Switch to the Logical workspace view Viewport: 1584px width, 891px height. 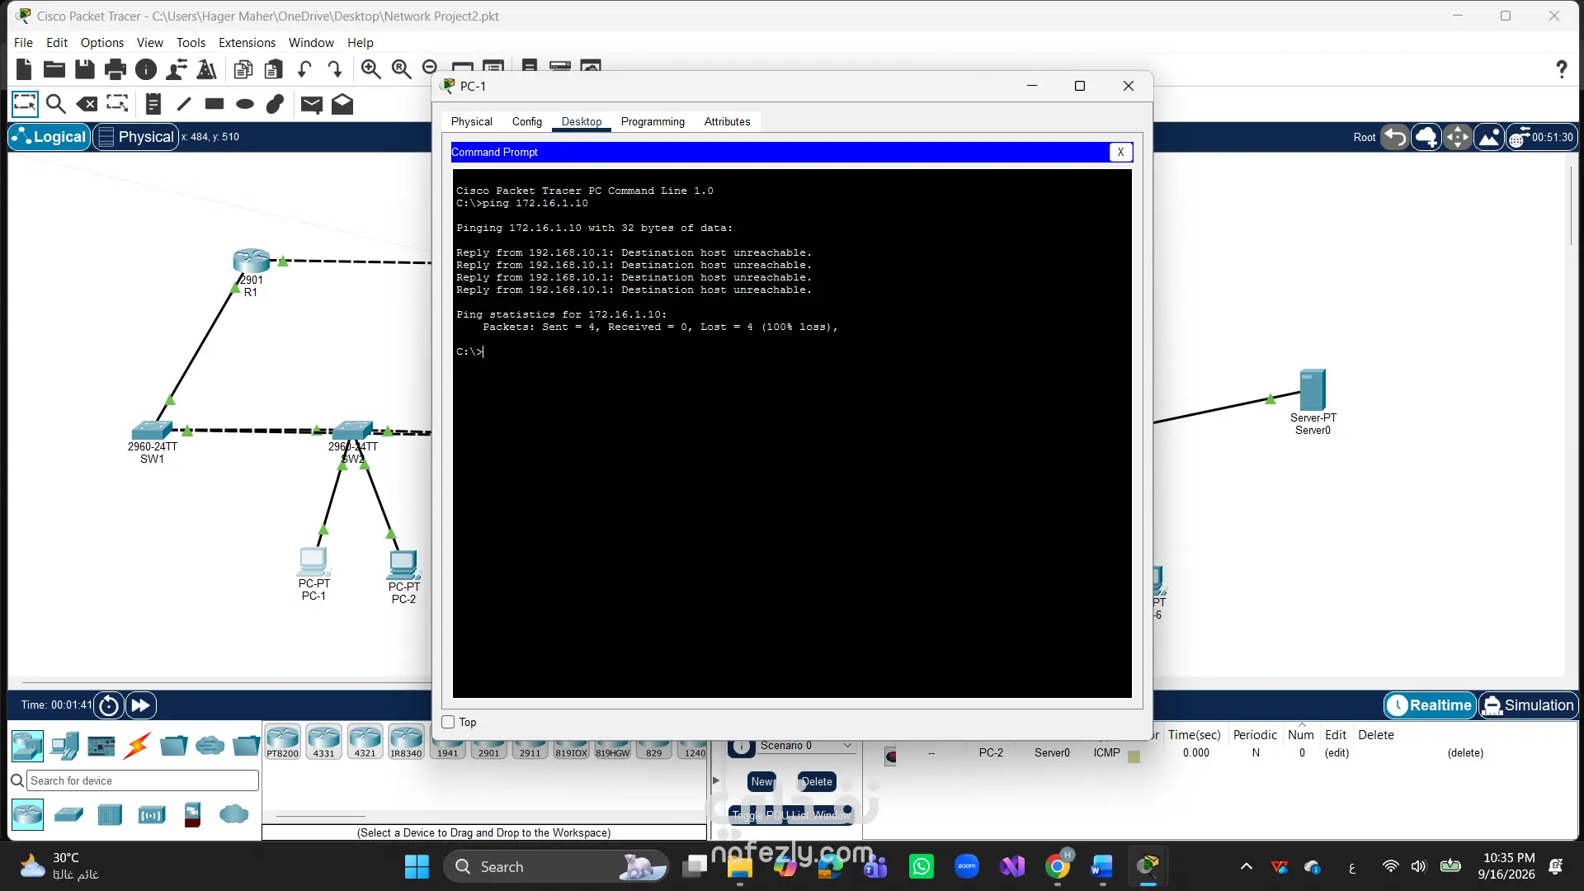click(49, 137)
